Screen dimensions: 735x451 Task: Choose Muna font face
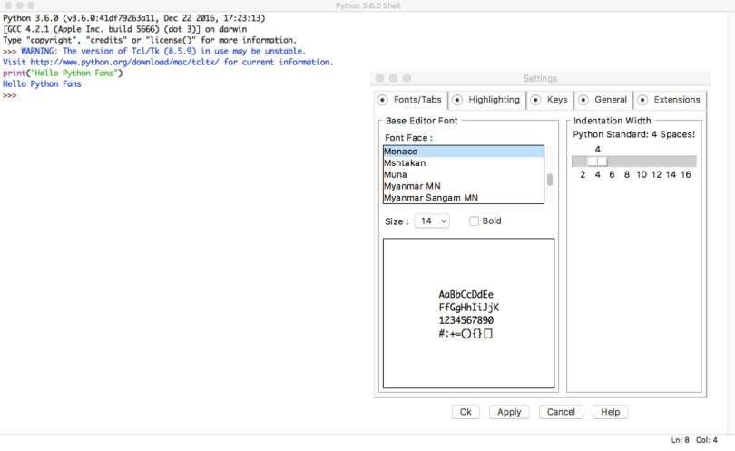tap(463, 174)
